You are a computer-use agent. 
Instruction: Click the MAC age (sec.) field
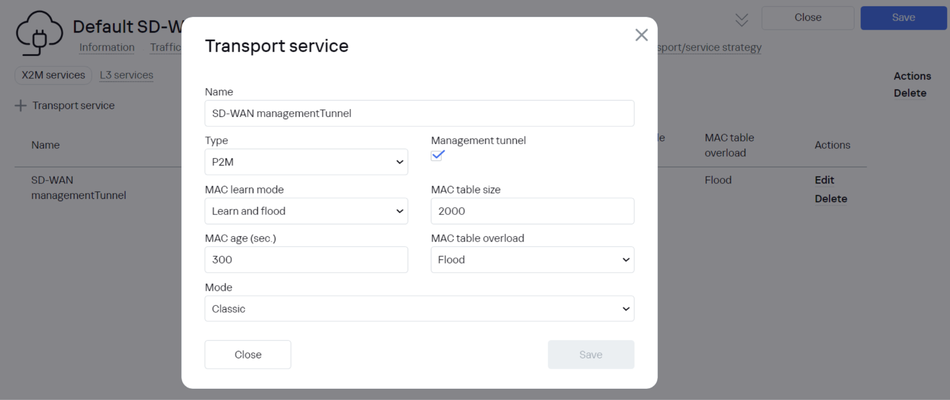(x=306, y=260)
